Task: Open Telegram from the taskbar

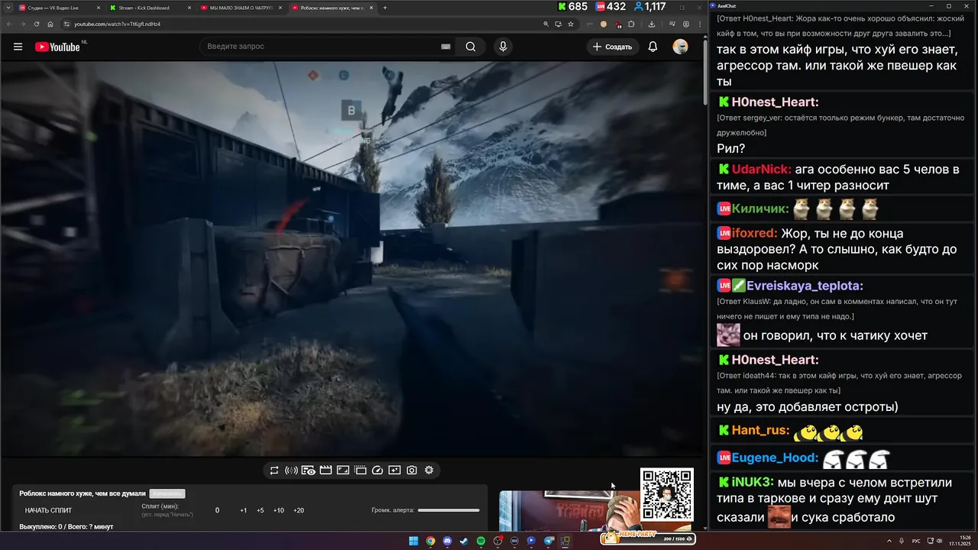Action: 549,541
